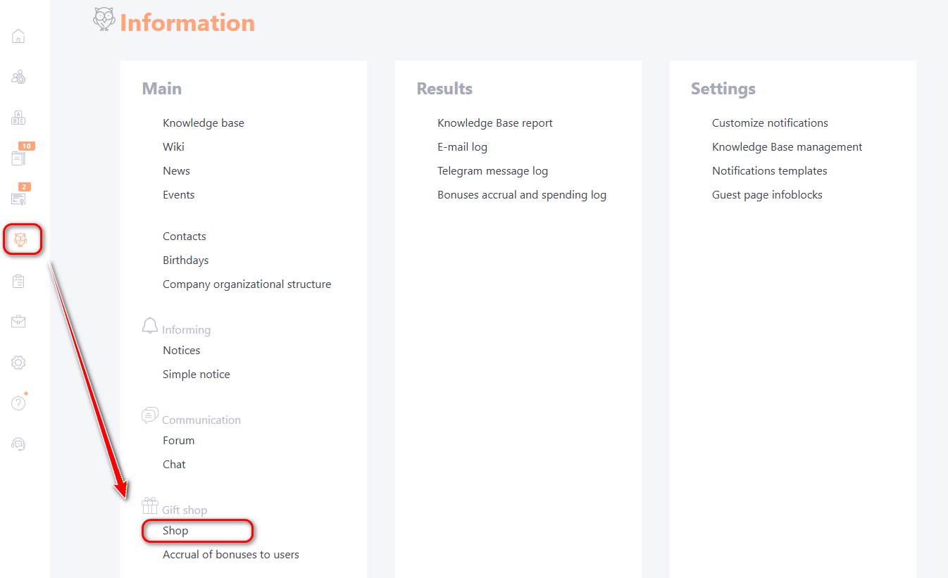The height and width of the screenshot is (578, 948).
Task: Click the ABC blocks sidebar icon
Action: [x=18, y=118]
